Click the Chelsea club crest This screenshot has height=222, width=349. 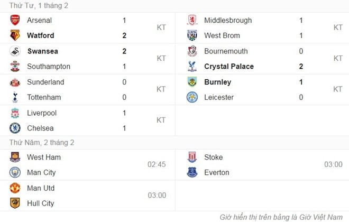15,128
